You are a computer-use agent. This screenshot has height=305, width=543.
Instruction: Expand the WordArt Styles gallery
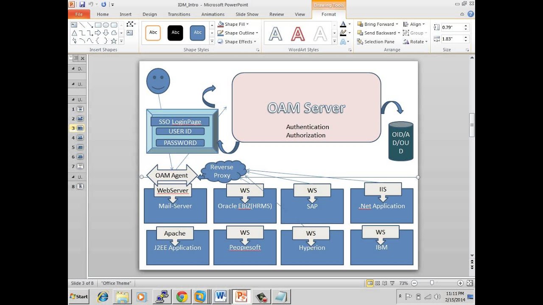(x=334, y=42)
